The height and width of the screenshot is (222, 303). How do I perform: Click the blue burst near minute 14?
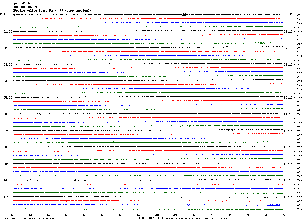274,205
